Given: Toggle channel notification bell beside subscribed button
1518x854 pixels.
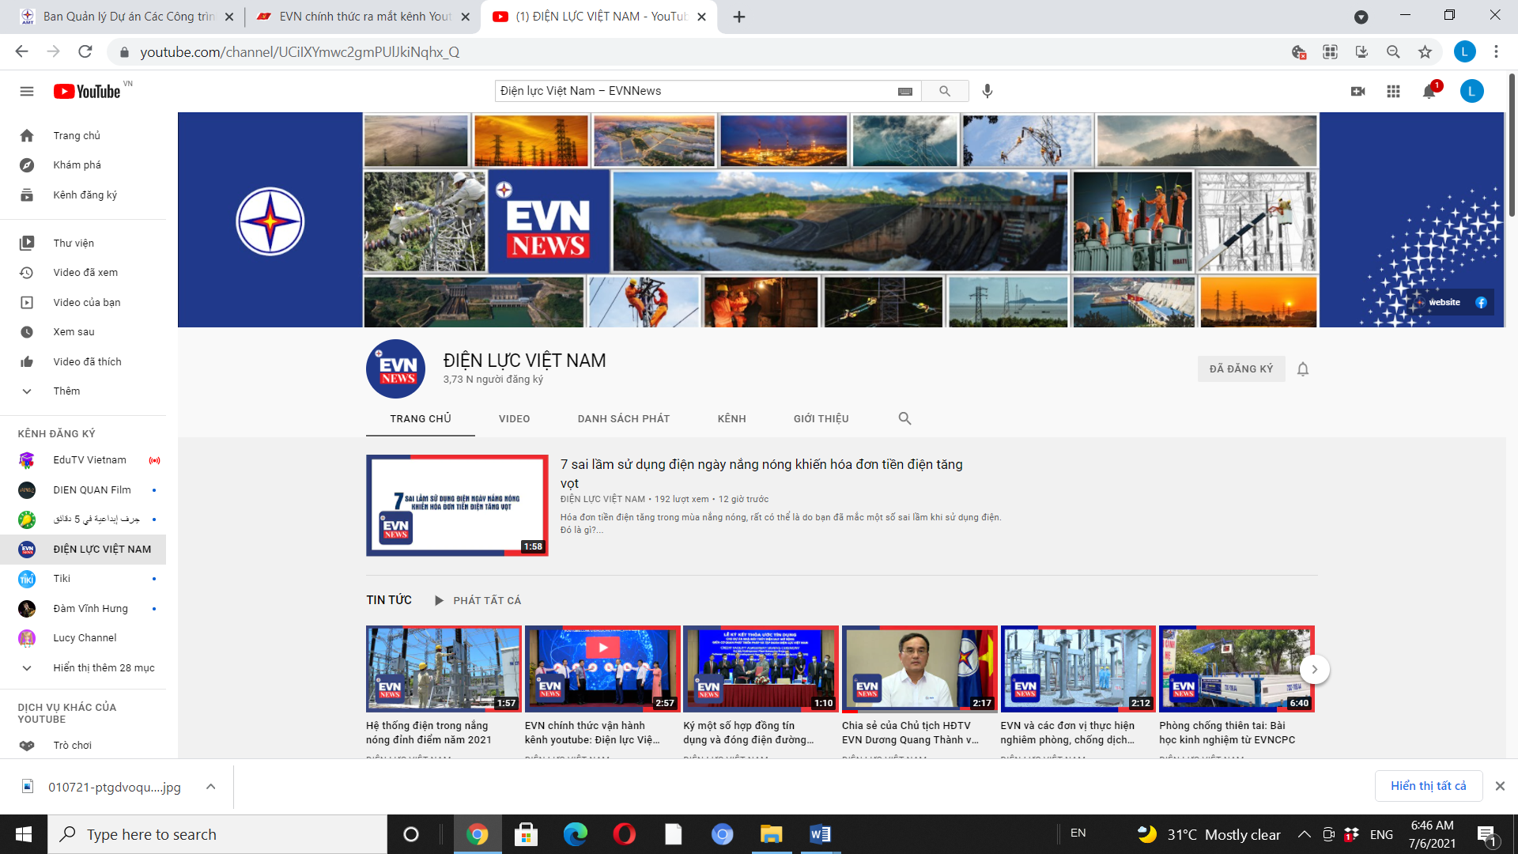Looking at the screenshot, I should click(x=1303, y=369).
